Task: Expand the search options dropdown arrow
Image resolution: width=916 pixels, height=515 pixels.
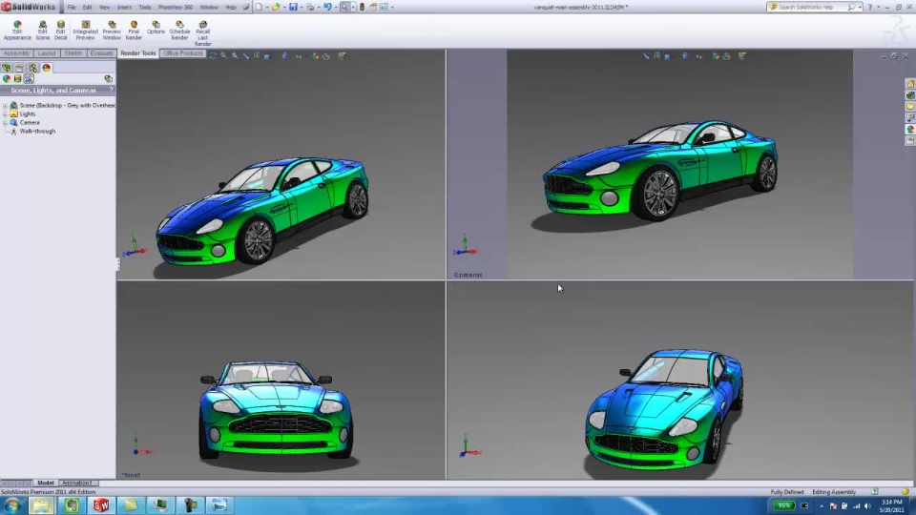Action: point(860,7)
